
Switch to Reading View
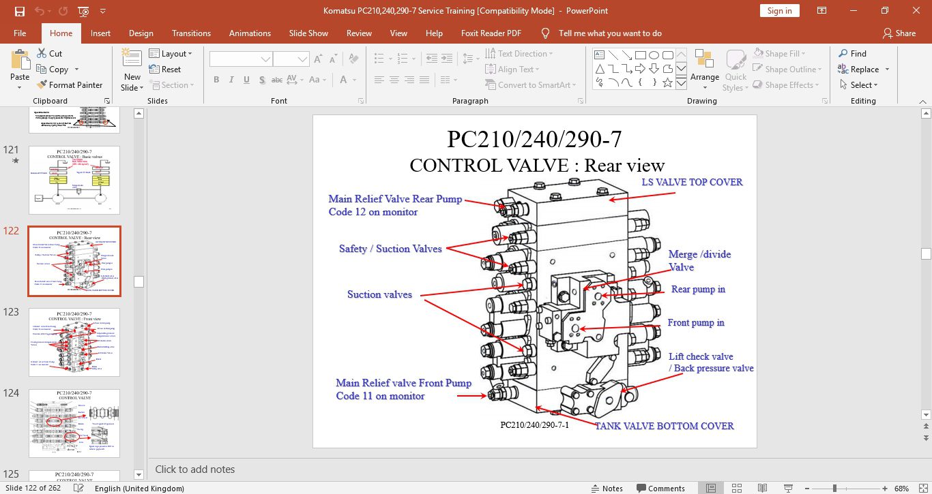click(763, 488)
